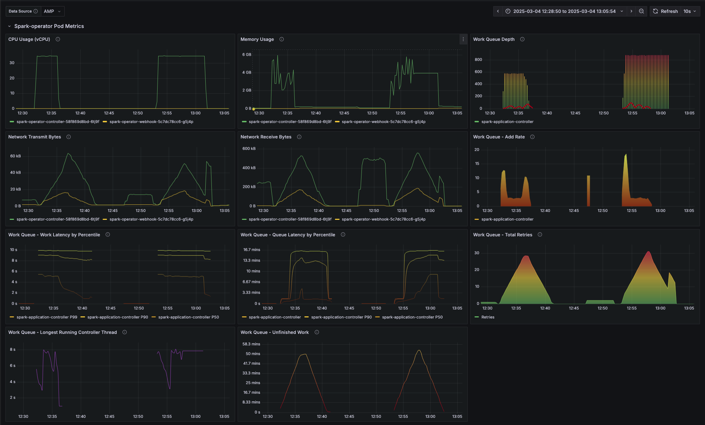The image size is (705, 425).
Task: Shift time range forward with right arrow
Action: pyautogui.click(x=631, y=11)
